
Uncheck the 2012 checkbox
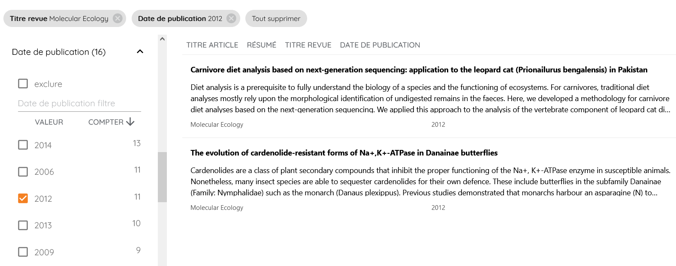(23, 198)
